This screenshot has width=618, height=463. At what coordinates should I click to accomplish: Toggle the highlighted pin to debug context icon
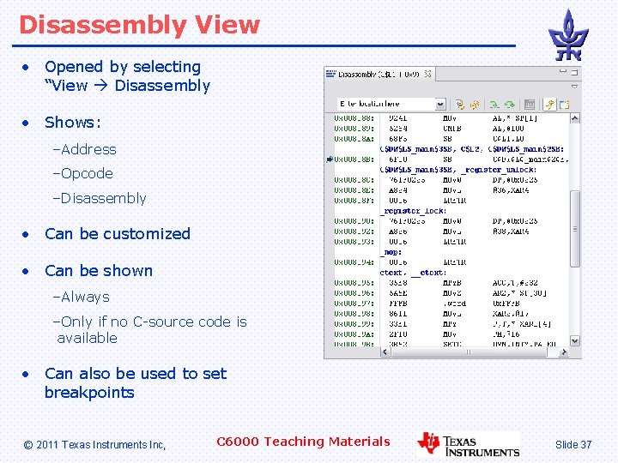click(x=549, y=105)
